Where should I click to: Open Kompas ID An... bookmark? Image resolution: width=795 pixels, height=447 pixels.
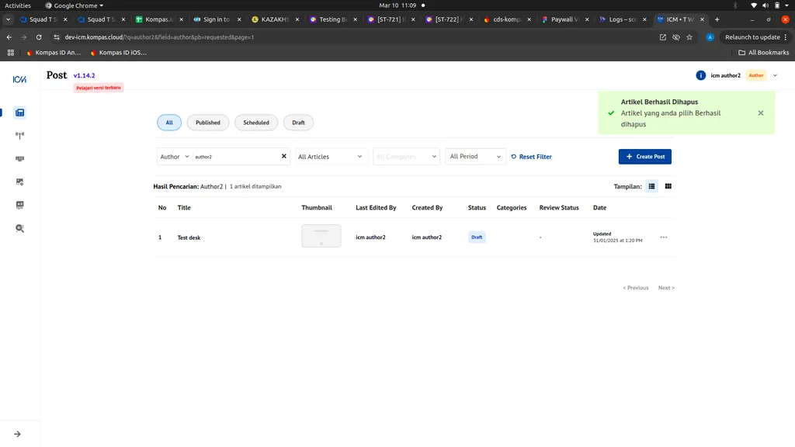tap(54, 52)
